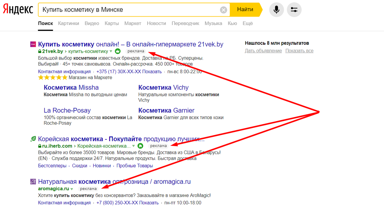Open the Пробные Товары link
Screen dimensions: 384x212
pos(135,166)
